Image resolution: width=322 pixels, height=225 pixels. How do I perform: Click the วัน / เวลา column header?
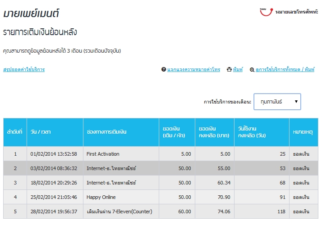pos(41,132)
